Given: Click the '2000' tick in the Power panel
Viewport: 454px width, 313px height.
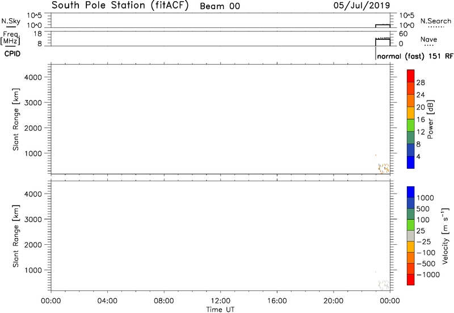Looking at the screenshot, I should pyautogui.click(x=33, y=128).
